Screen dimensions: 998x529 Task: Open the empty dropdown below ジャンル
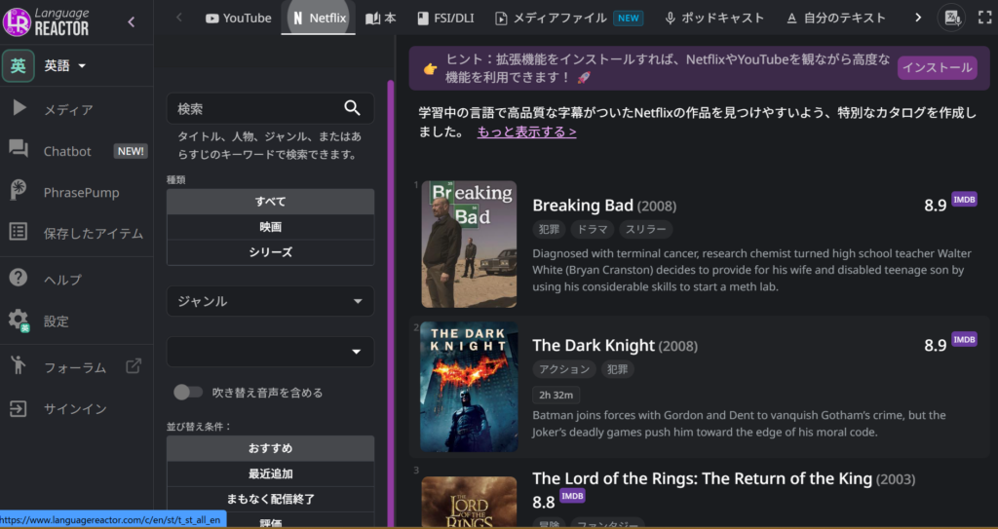click(270, 351)
